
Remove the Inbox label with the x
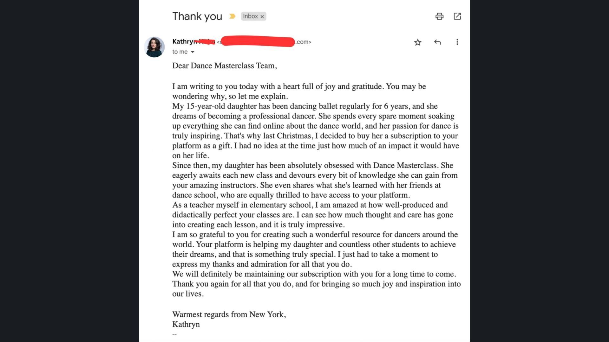point(262,16)
